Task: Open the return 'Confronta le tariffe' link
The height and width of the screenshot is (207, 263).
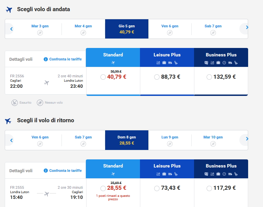Action: 65,171
